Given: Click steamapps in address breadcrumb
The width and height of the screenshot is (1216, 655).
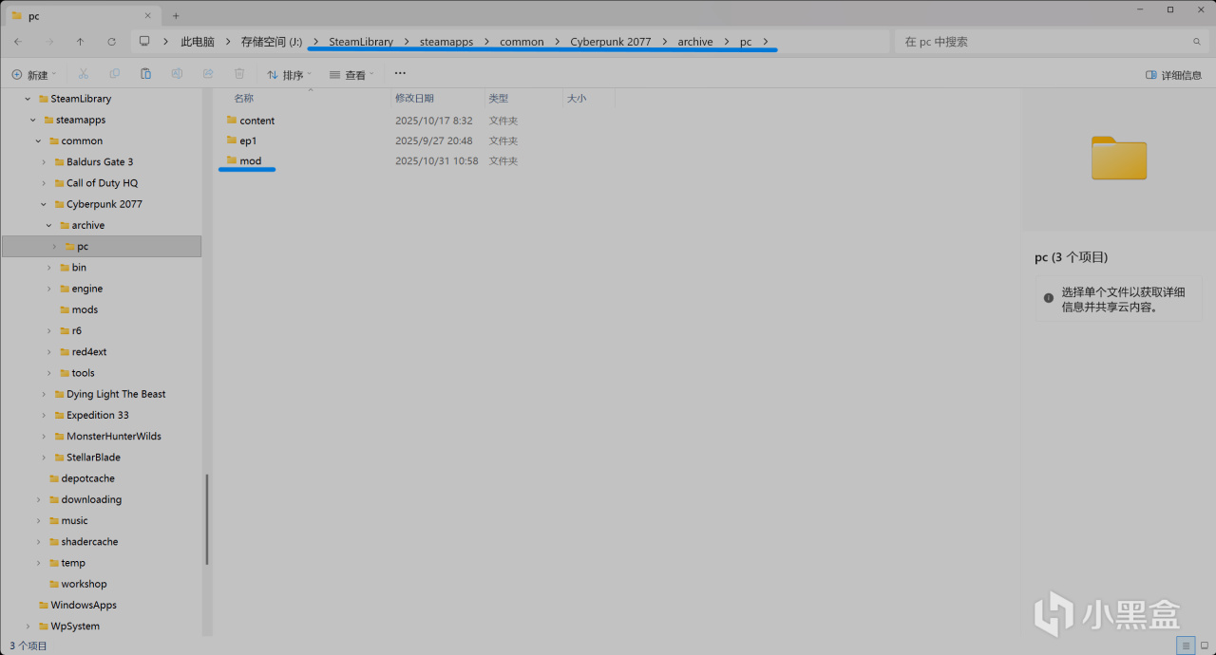Looking at the screenshot, I should tap(446, 42).
